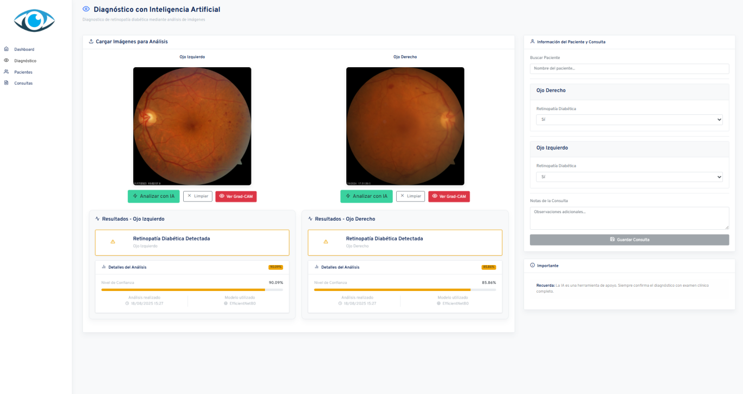Viewport: 743px width, 394px height.
Task: Click the blue eye logo in sidebar
Action: [x=35, y=21]
